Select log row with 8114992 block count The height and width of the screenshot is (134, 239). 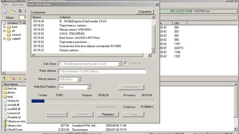point(91,46)
